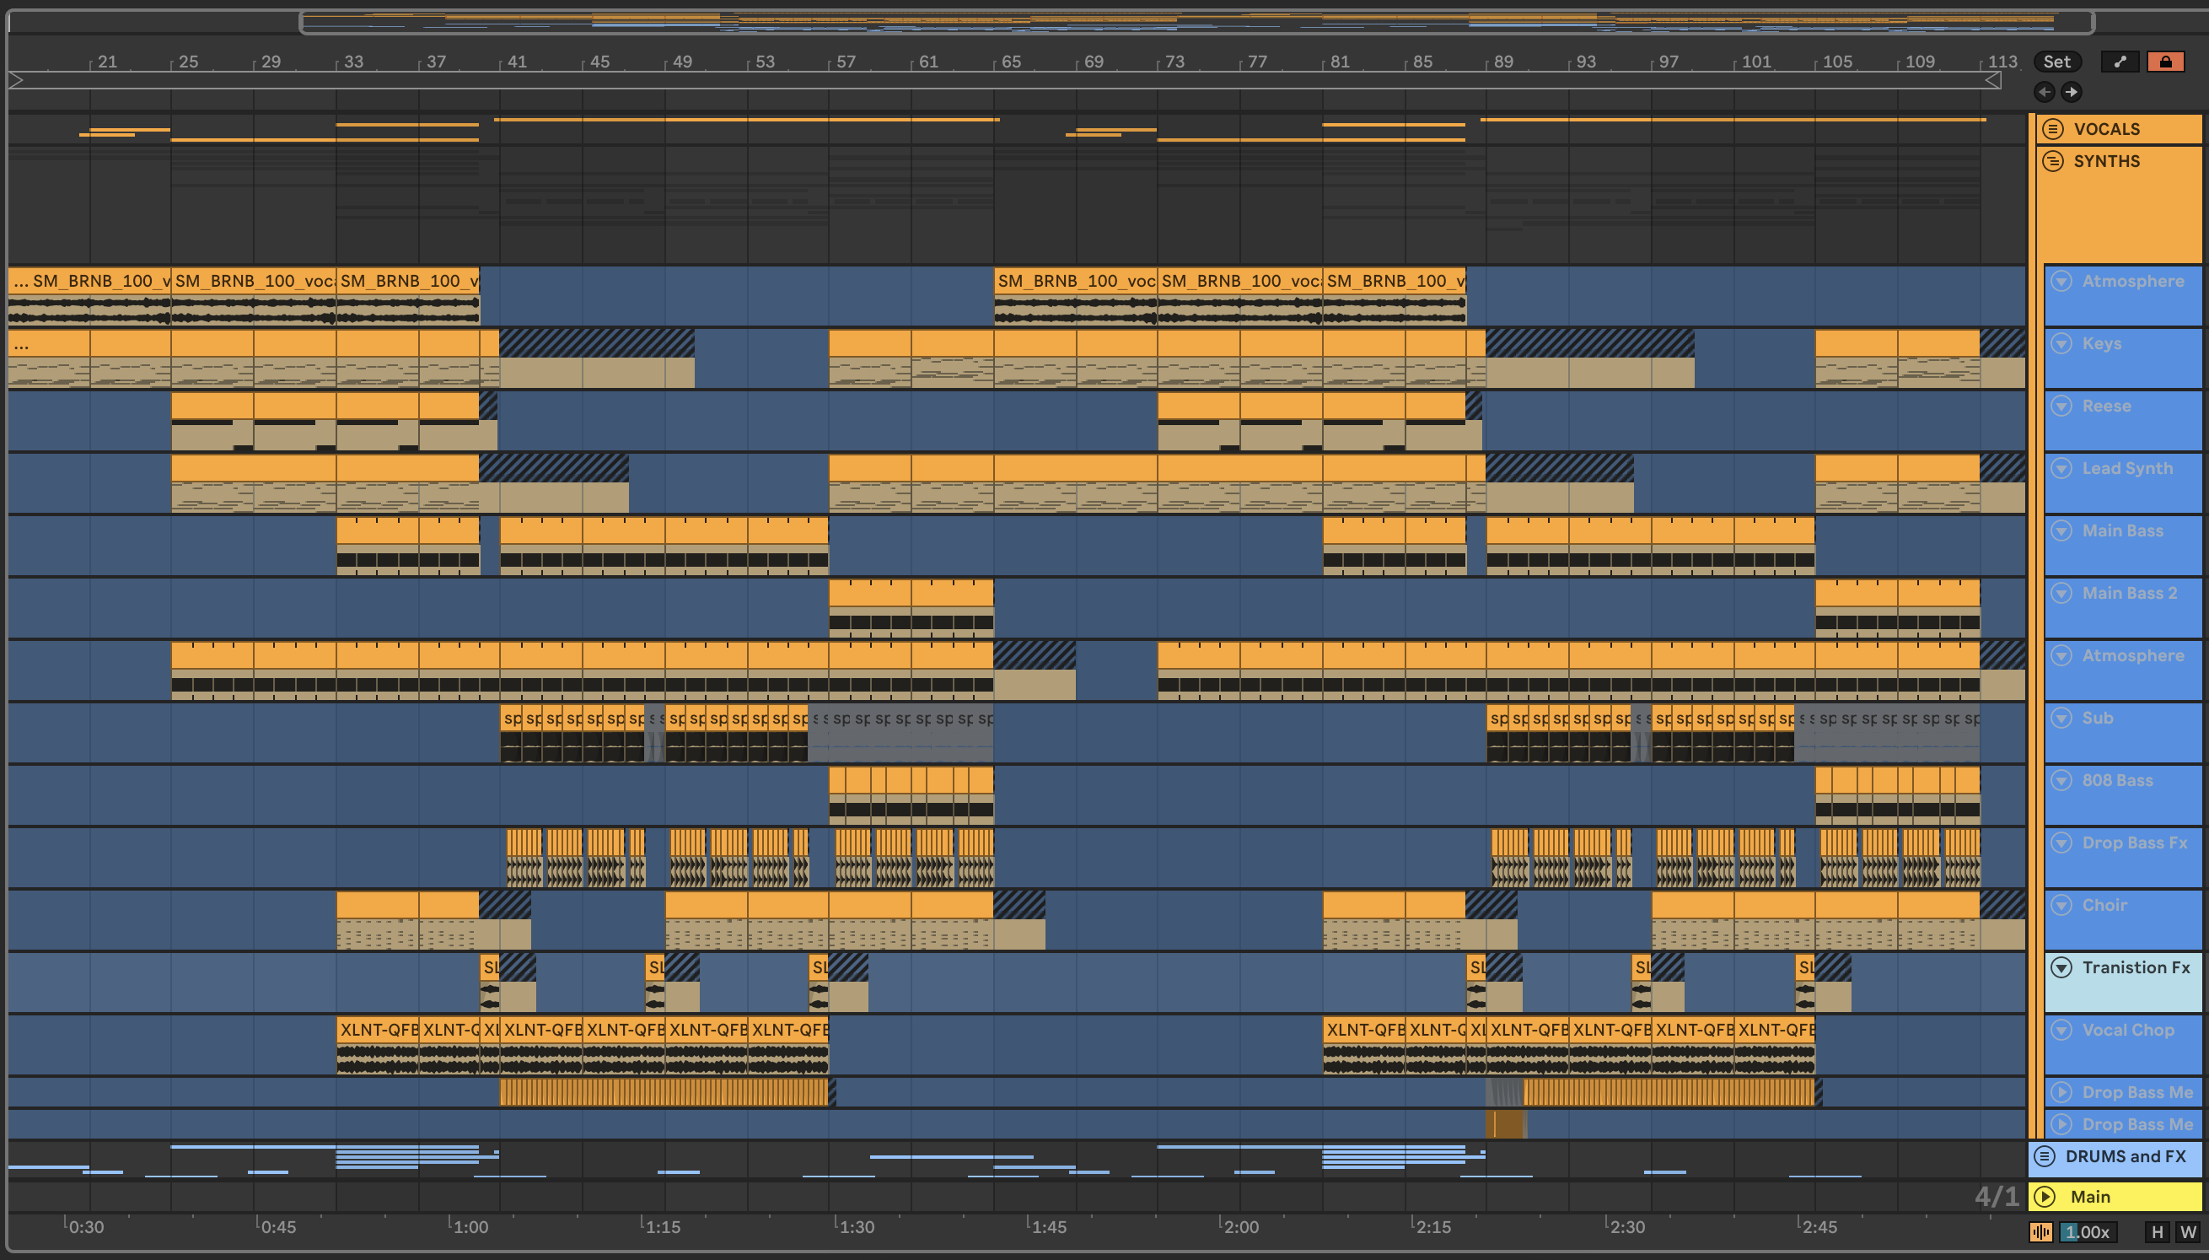
Task: Fold the Sub track arrow
Action: click(x=2061, y=718)
